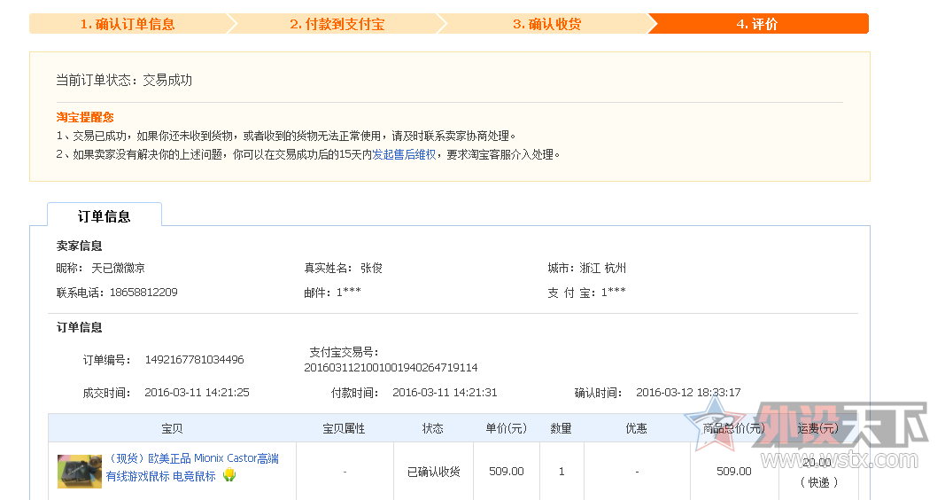
Task: Click phone number 18658812209
Action: (143, 293)
